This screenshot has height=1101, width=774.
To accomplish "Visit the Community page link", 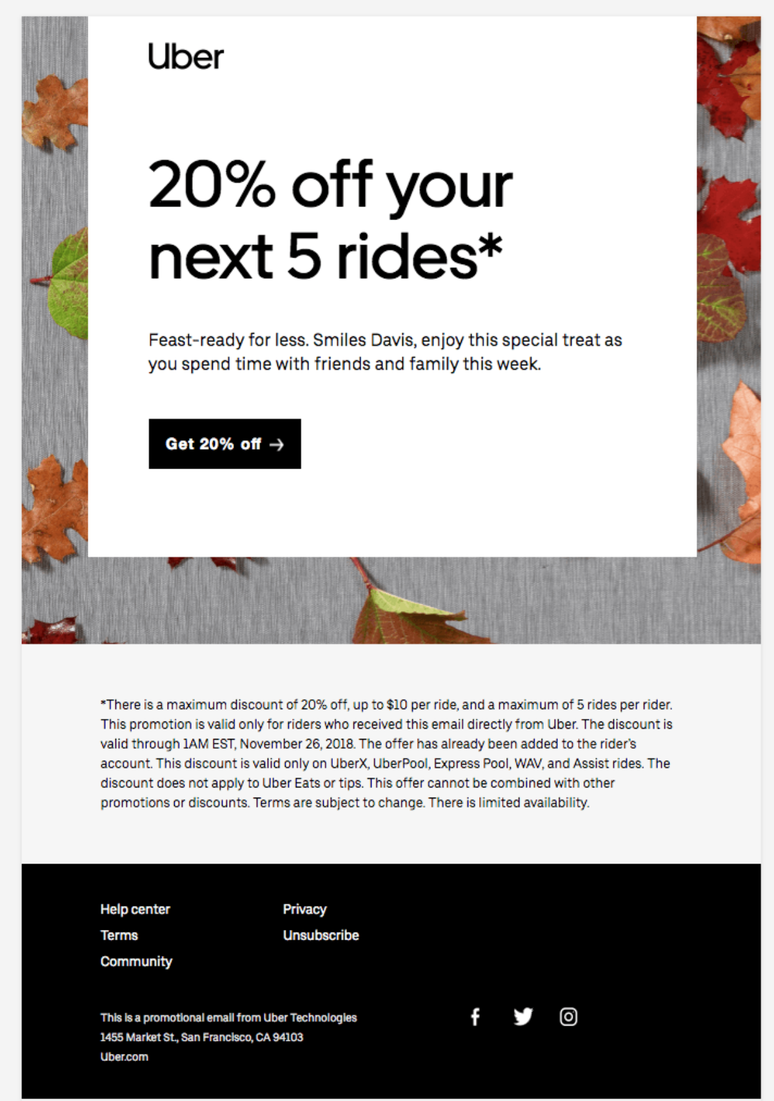I will [136, 961].
